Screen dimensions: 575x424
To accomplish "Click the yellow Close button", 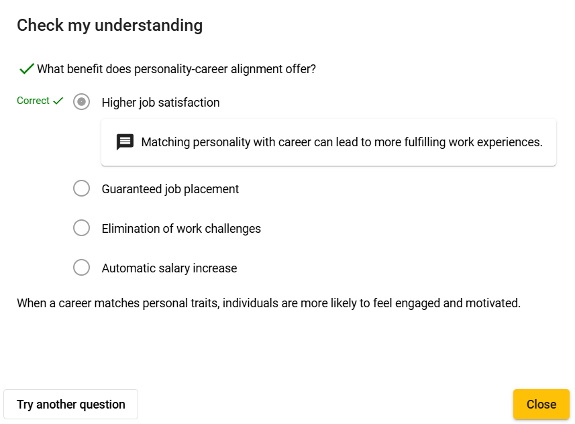I will tap(541, 404).
